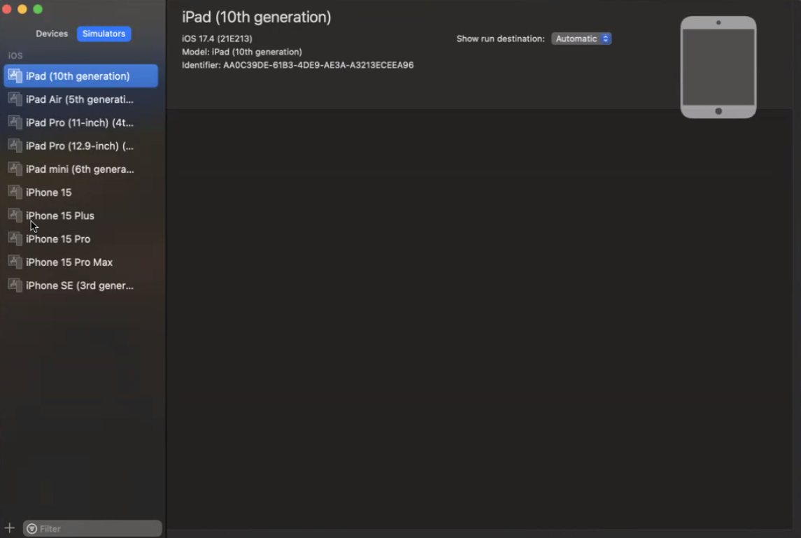Screen dimensions: 801x538
Task: Select the iPhone 15 Pro row
Action: point(80,239)
